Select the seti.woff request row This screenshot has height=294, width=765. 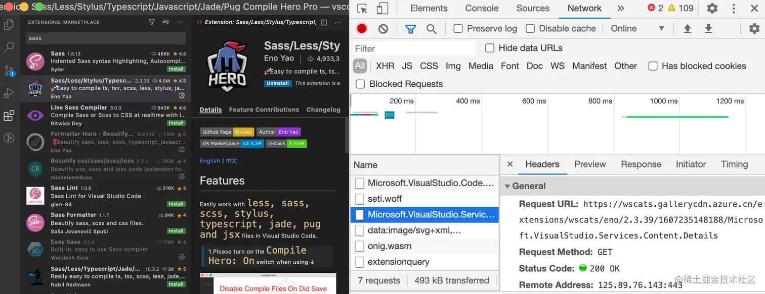click(x=424, y=199)
